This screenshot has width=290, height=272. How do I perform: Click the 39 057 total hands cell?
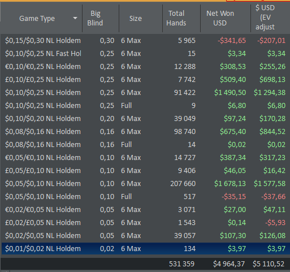tap(185, 236)
